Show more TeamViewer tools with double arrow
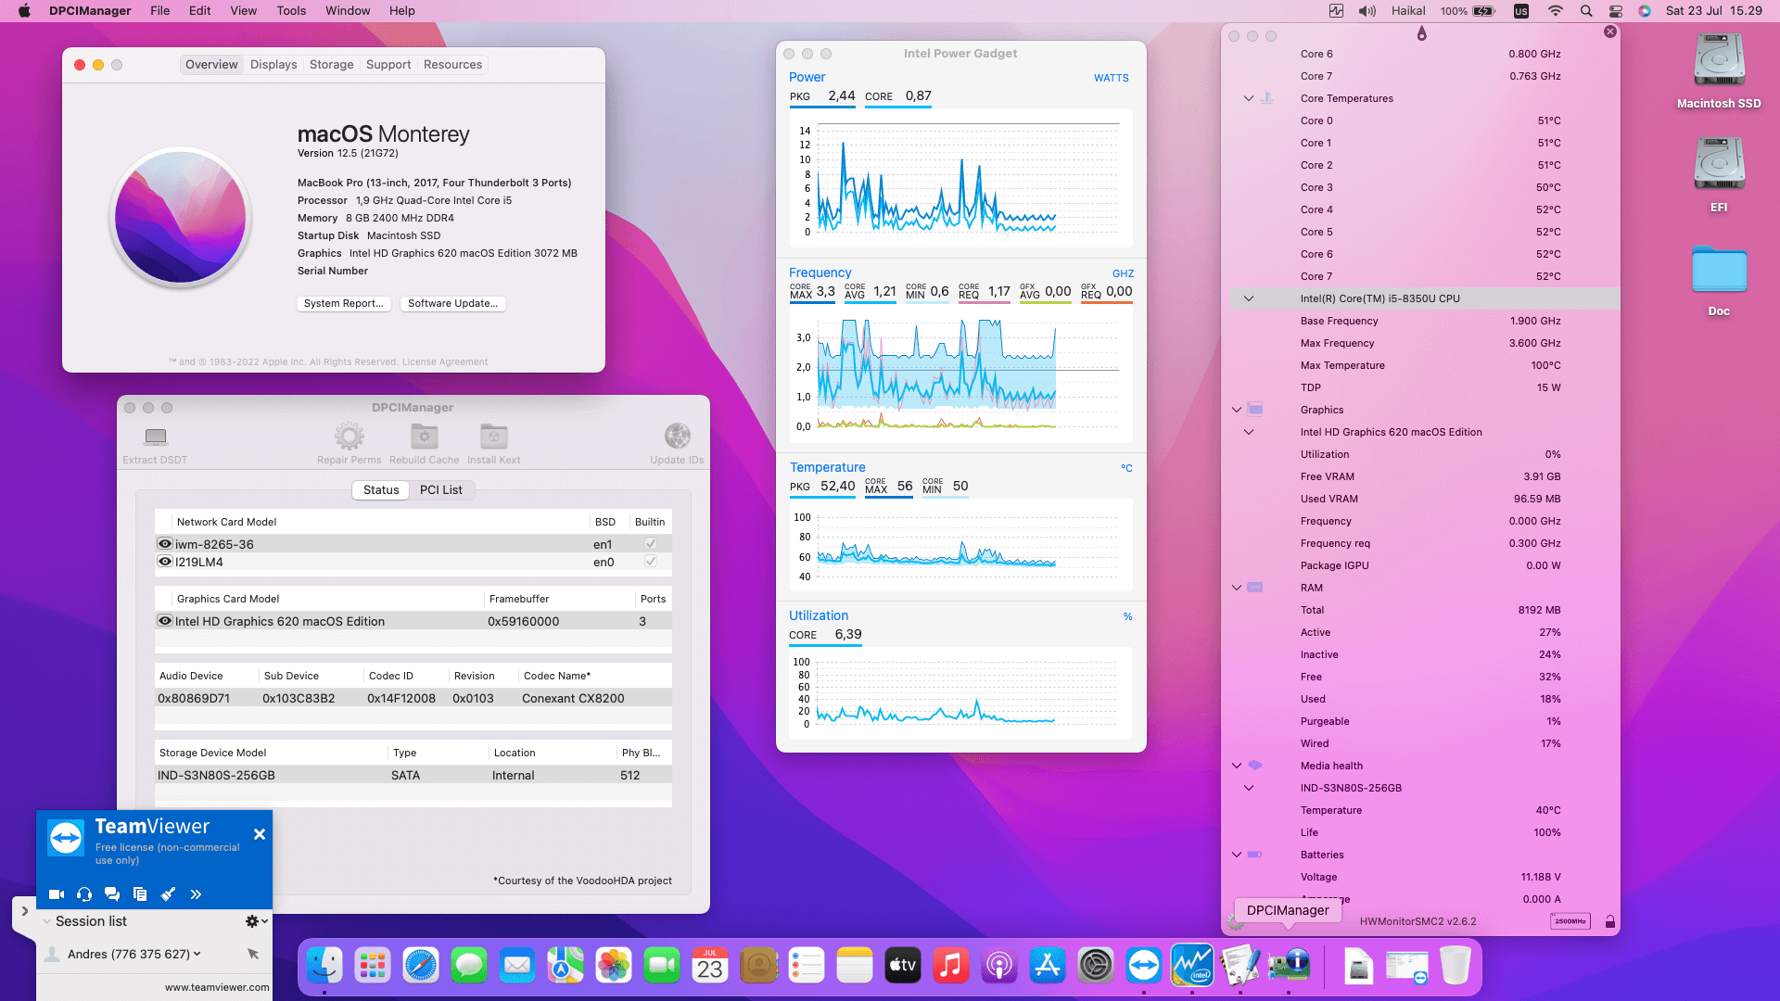1780x1001 pixels. coord(196,894)
